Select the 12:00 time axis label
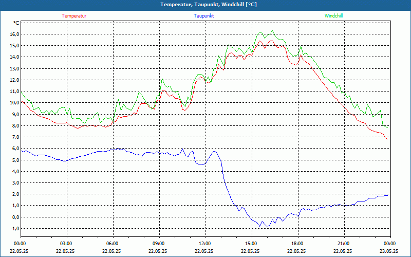The height and width of the screenshot is (257, 411). 204,244
